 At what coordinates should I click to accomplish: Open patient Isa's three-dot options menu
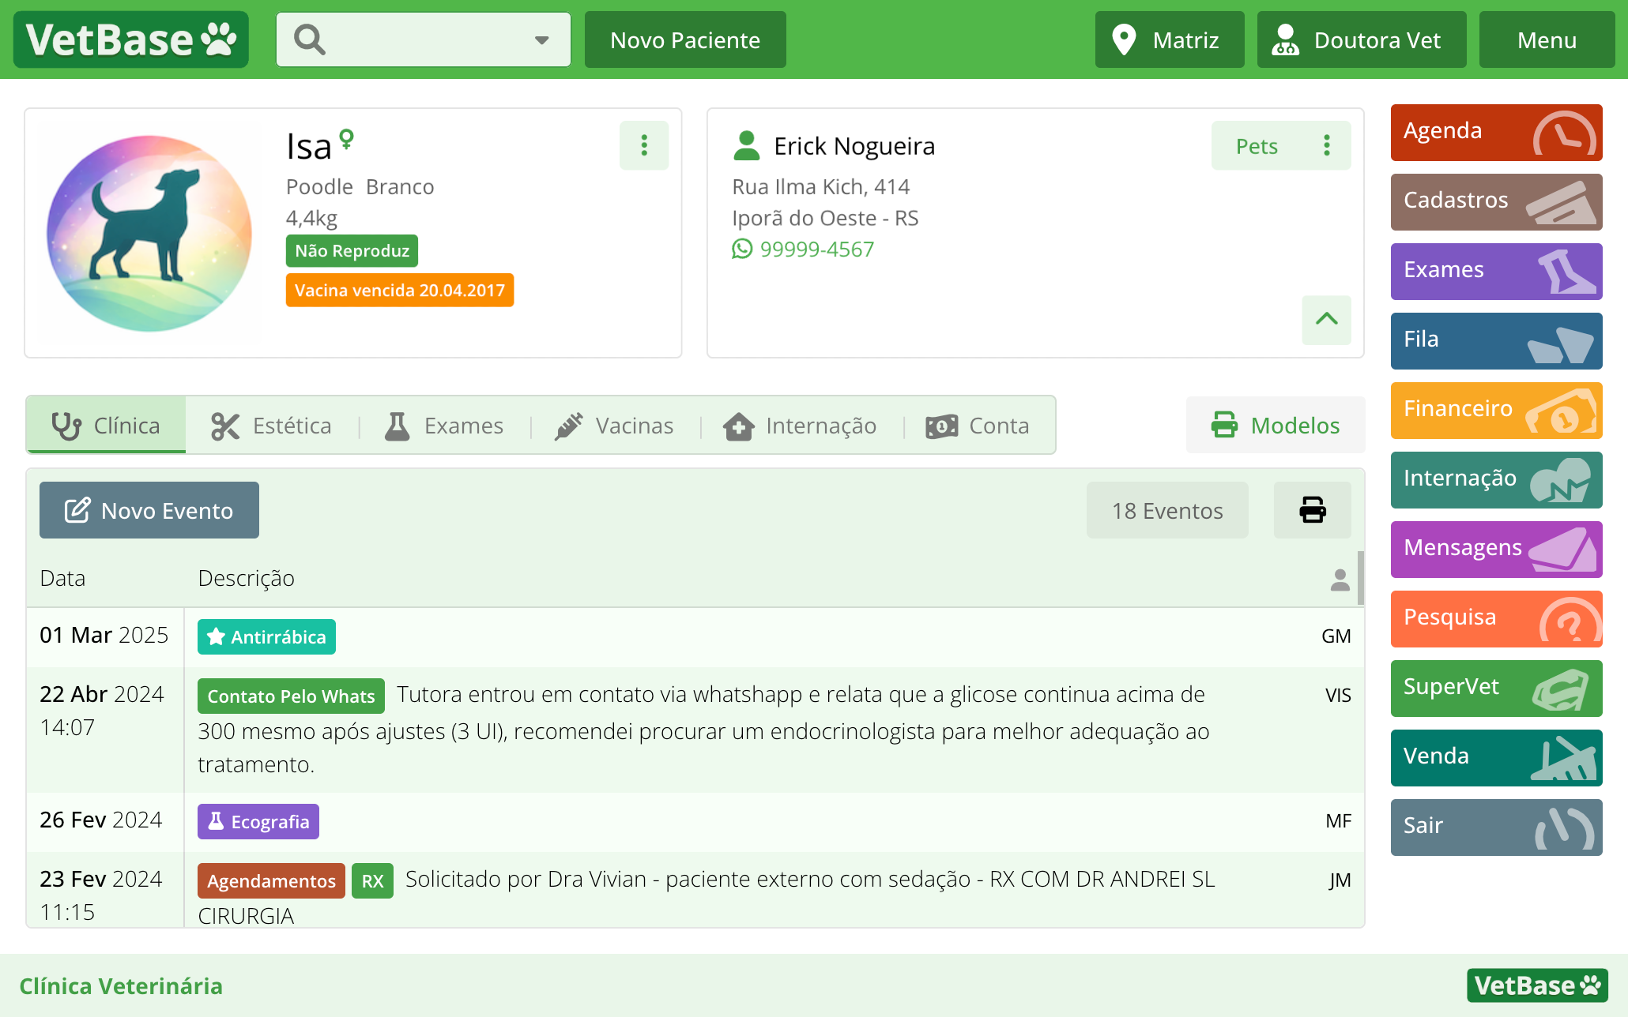point(644,145)
